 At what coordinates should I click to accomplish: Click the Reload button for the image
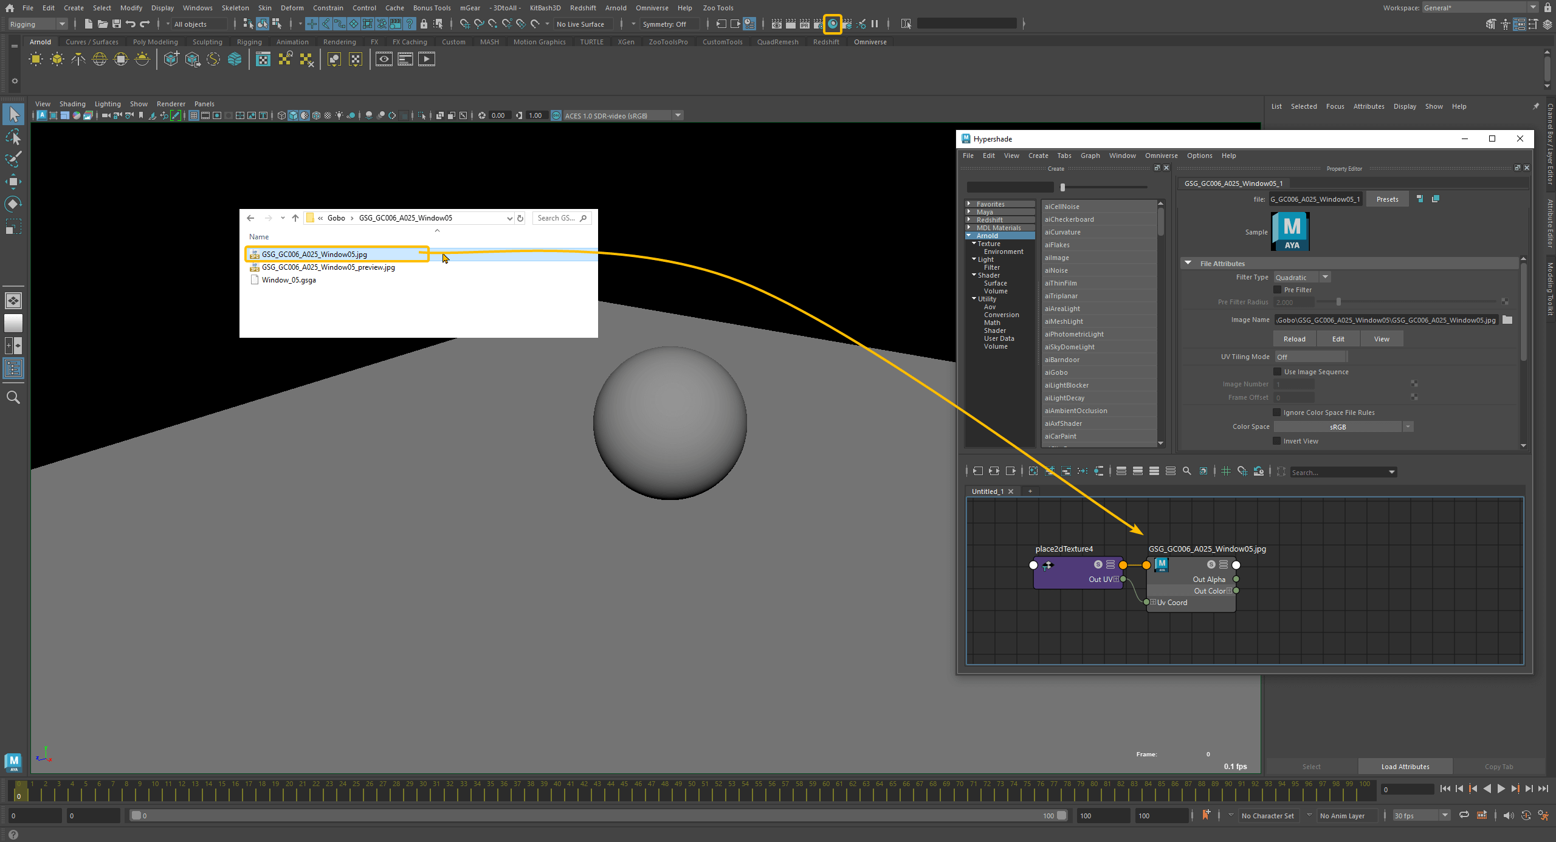pos(1294,339)
